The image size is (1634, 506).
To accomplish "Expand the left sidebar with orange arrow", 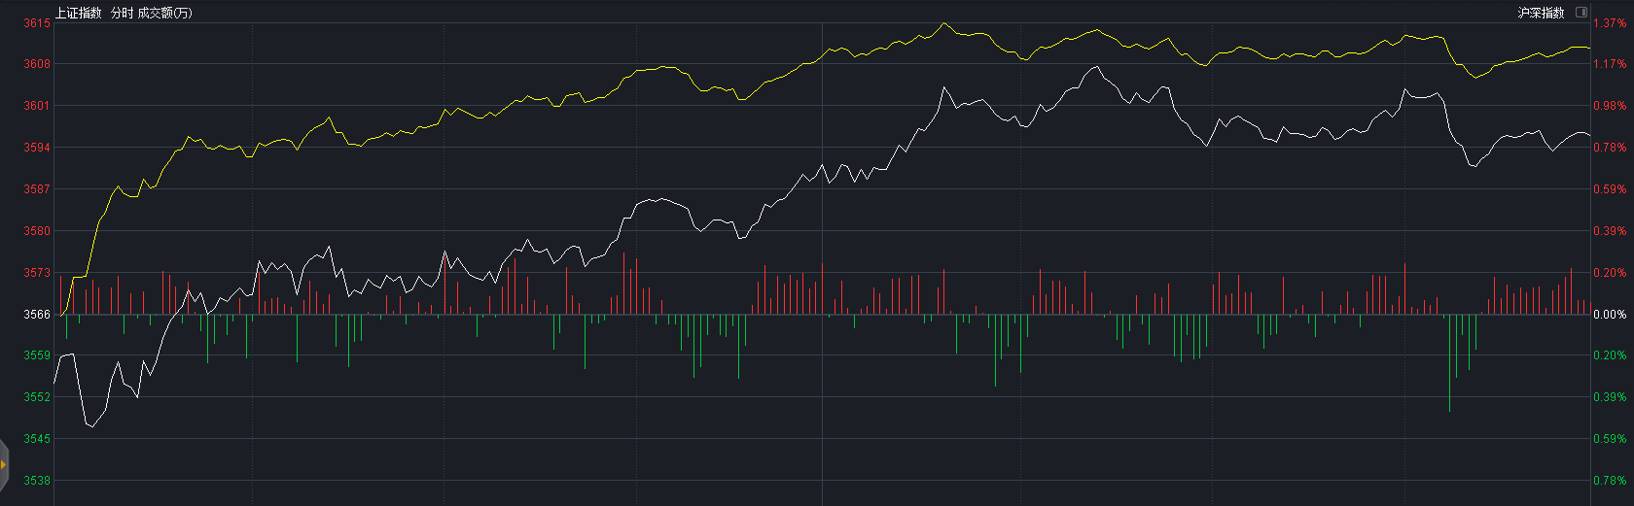I will 4,464.
